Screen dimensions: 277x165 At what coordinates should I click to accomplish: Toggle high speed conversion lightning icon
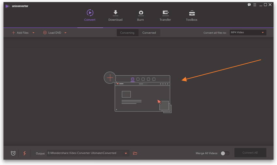click(x=24, y=153)
